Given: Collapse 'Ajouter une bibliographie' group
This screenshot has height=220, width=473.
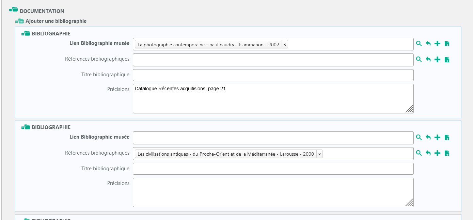Looking at the screenshot, I should pos(19,21).
